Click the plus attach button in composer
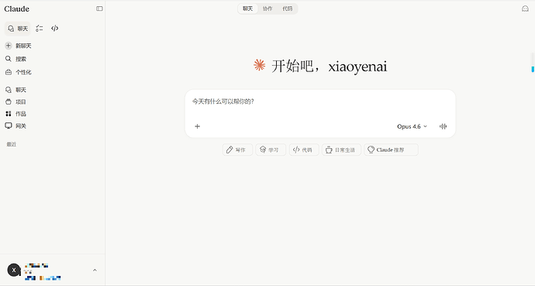The image size is (535, 286). (197, 126)
